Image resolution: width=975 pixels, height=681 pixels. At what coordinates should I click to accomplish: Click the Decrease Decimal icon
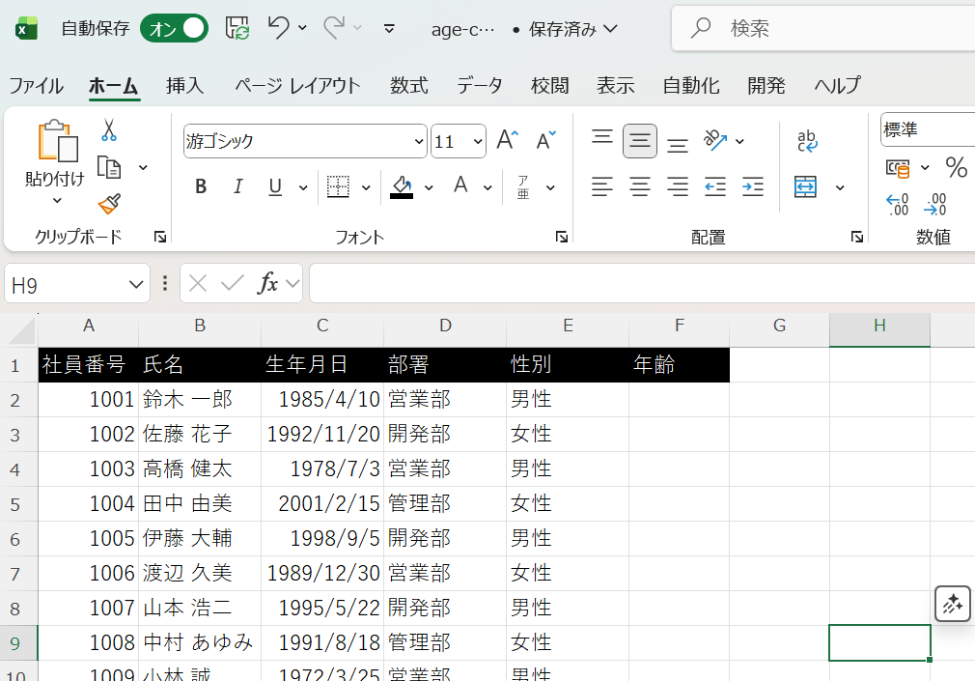point(933,203)
